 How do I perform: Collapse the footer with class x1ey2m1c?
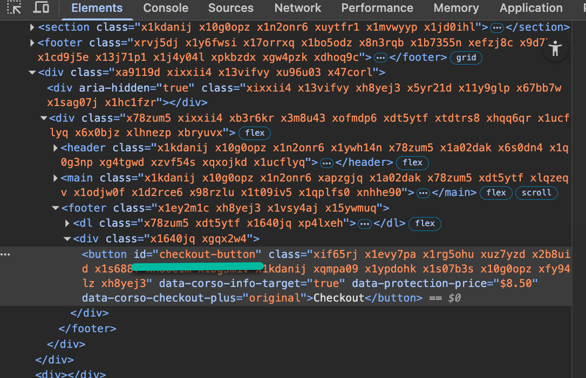coord(55,208)
